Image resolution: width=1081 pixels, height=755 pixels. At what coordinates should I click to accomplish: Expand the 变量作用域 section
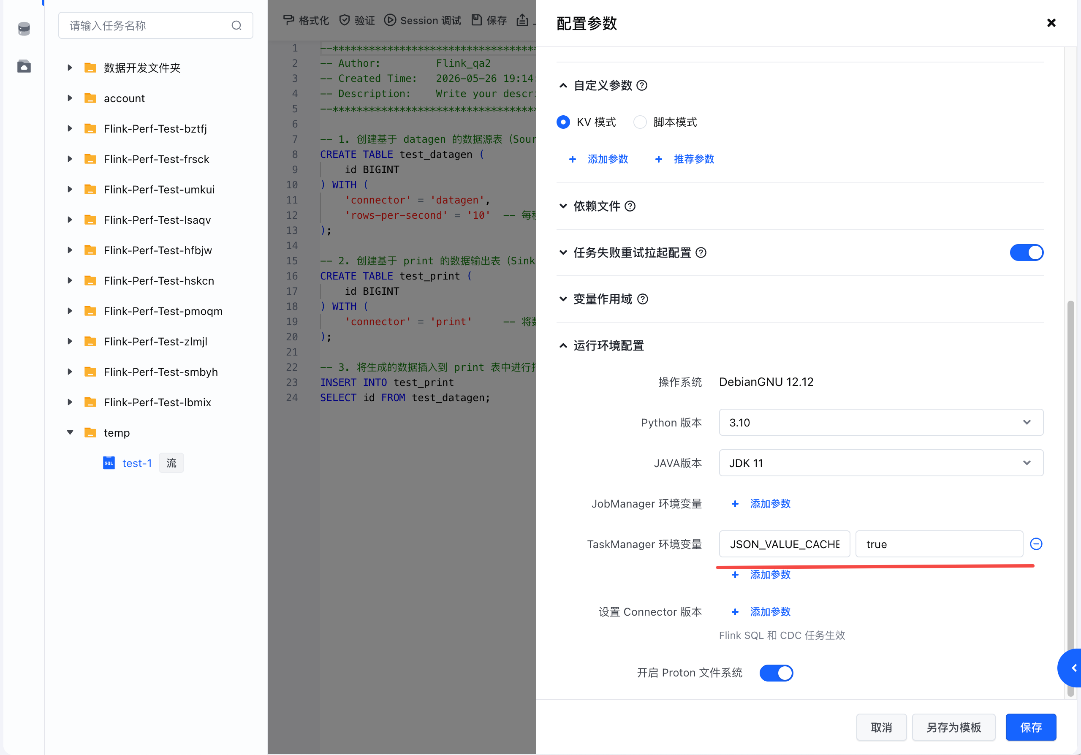click(x=563, y=299)
